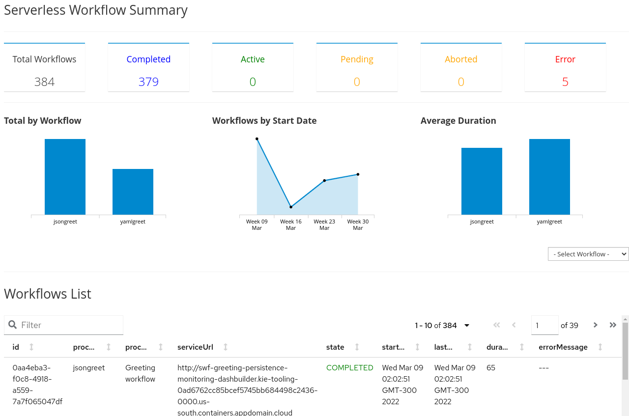Click the previous page arrow
The width and height of the screenshot is (629, 416).
(514, 325)
